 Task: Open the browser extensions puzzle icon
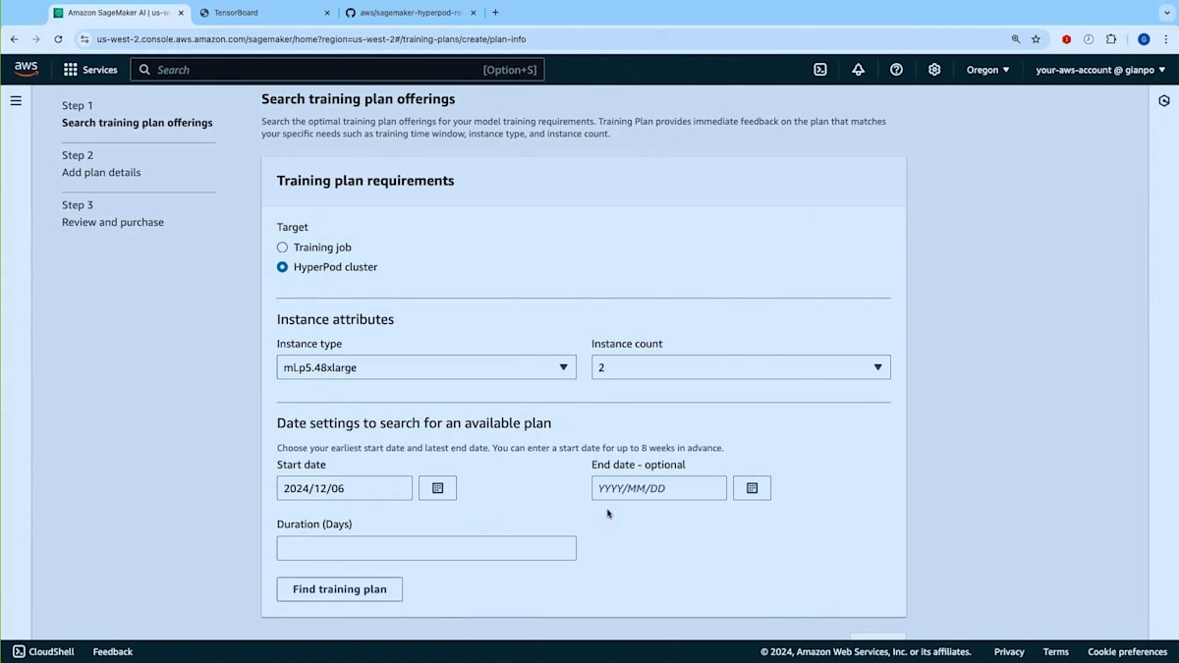pyautogui.click(x=1111, y=39)
